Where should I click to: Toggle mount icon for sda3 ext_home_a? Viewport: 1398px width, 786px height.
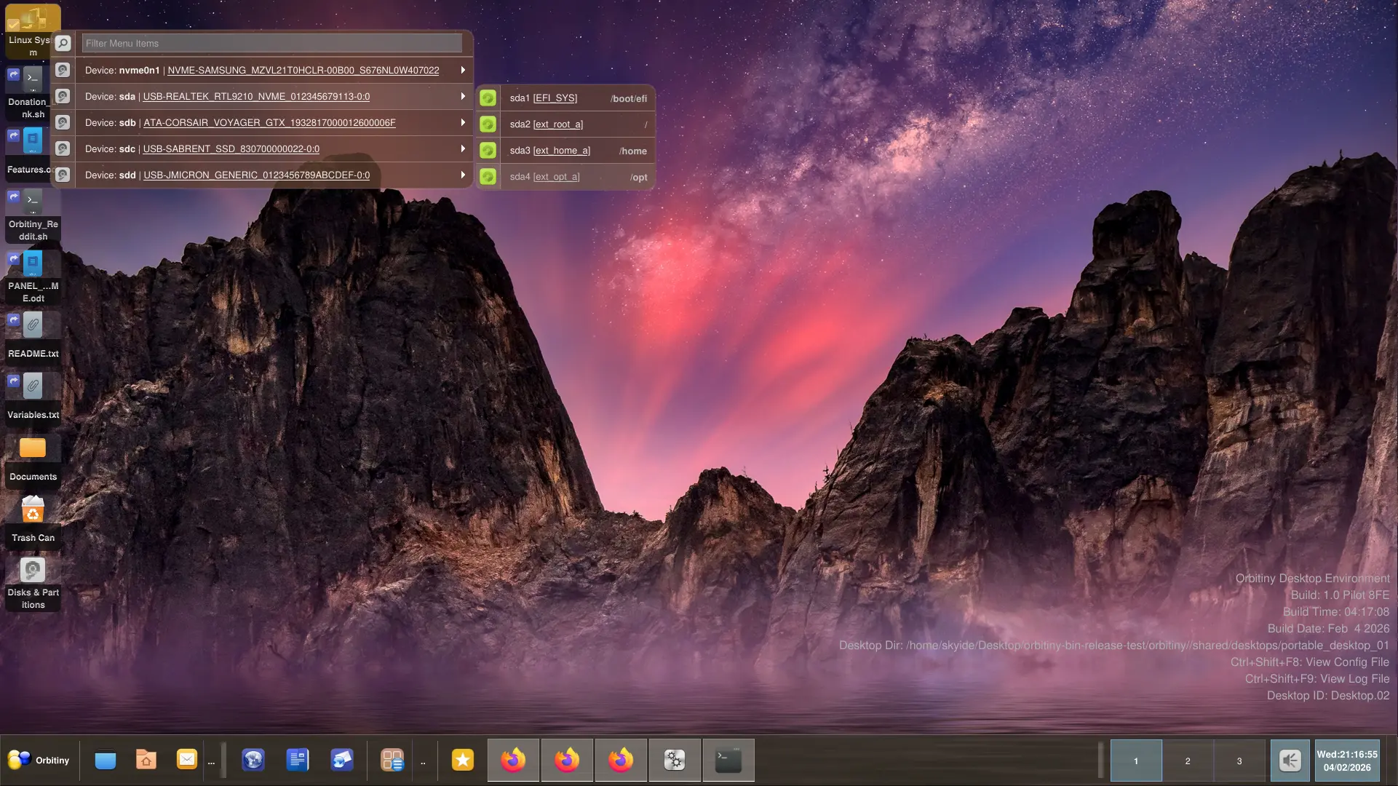pos(488,151)
